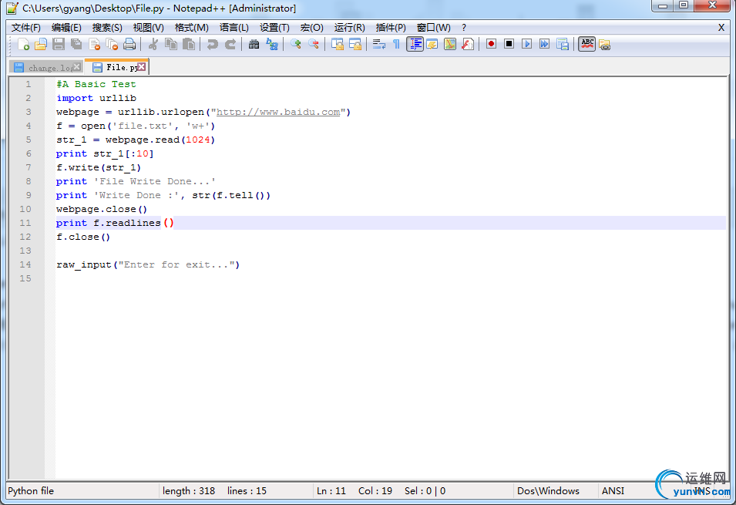The width and height of the screenshot is (736, 505).
Task: Zoom out with the magnifier minus icon
Action: pos(313,45)
